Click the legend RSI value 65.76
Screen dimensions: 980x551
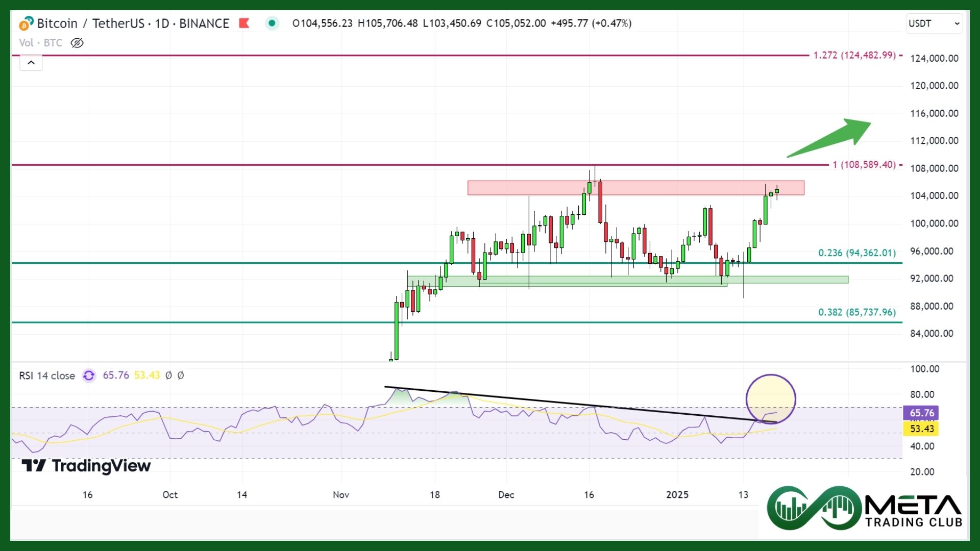116,375
